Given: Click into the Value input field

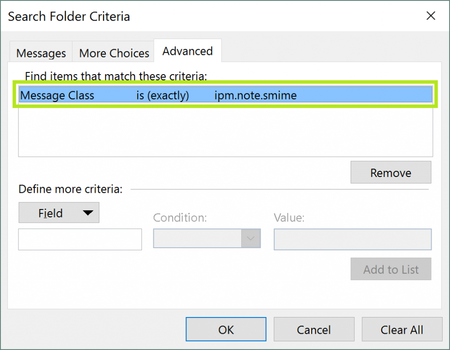Looking at the screenshot, I should coord(352,239).
